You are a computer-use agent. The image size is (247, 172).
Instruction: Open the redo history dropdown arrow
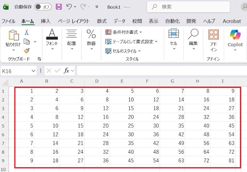coord(89,7)
